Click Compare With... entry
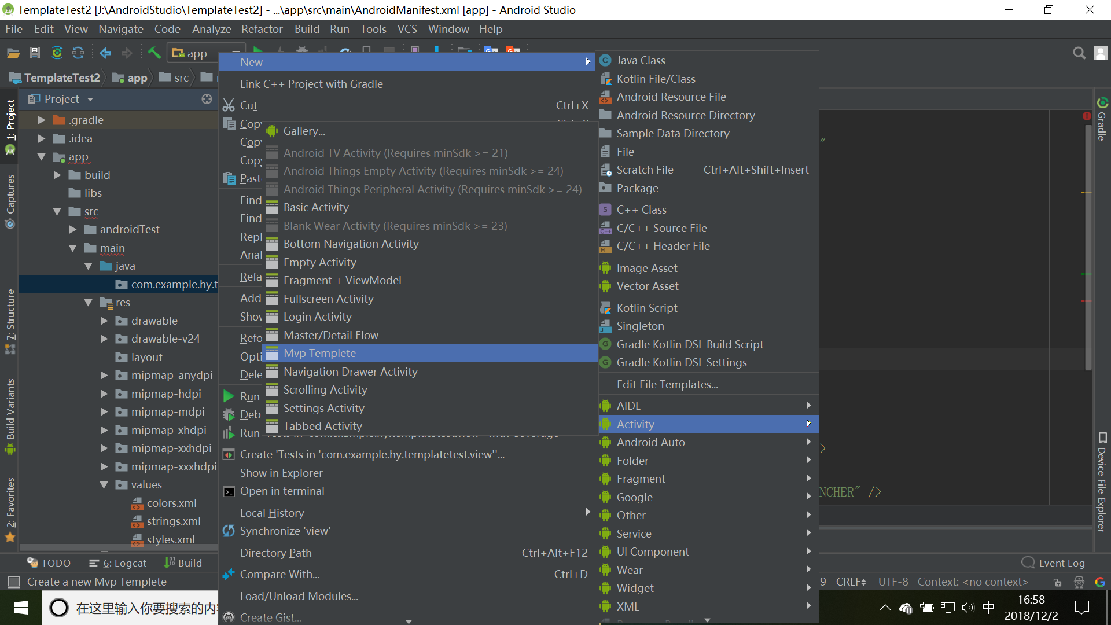This screenshot has height=625, width=1111. 408,574
